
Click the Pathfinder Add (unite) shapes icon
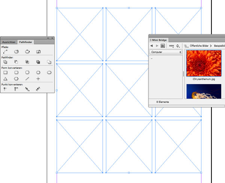click(x=5, y=62)
